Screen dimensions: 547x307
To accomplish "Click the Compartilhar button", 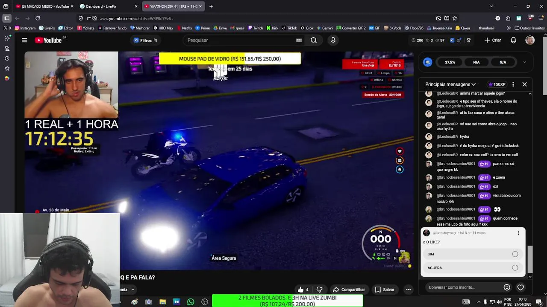I will click(349, 290).
